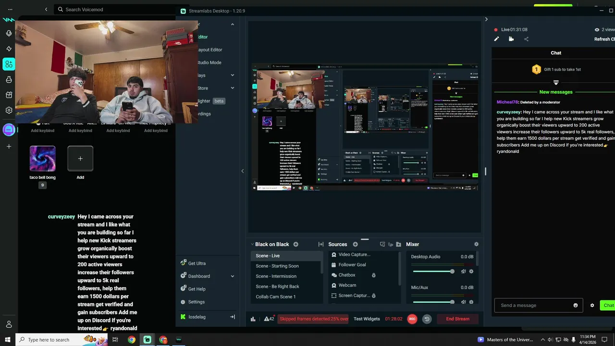Click Refresh Chat link
The image size is (615, 346).
(x=604, y=39)
